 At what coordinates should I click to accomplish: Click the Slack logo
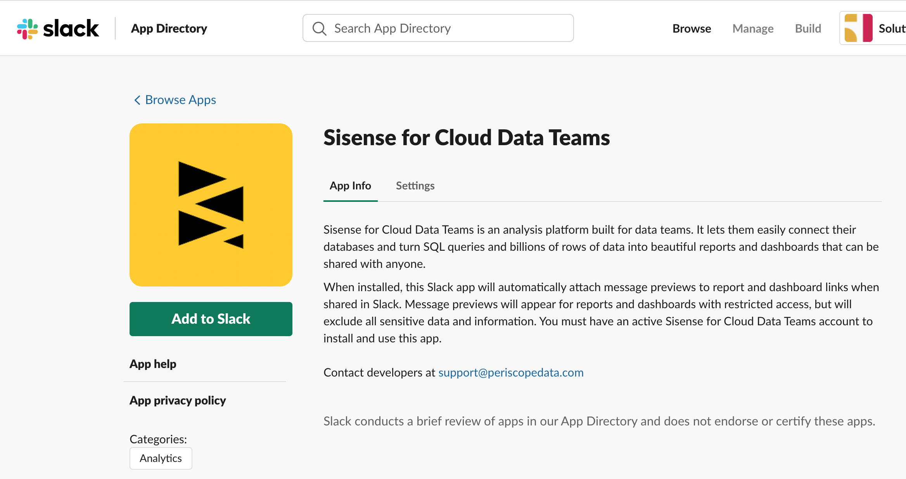coord(58,29)
